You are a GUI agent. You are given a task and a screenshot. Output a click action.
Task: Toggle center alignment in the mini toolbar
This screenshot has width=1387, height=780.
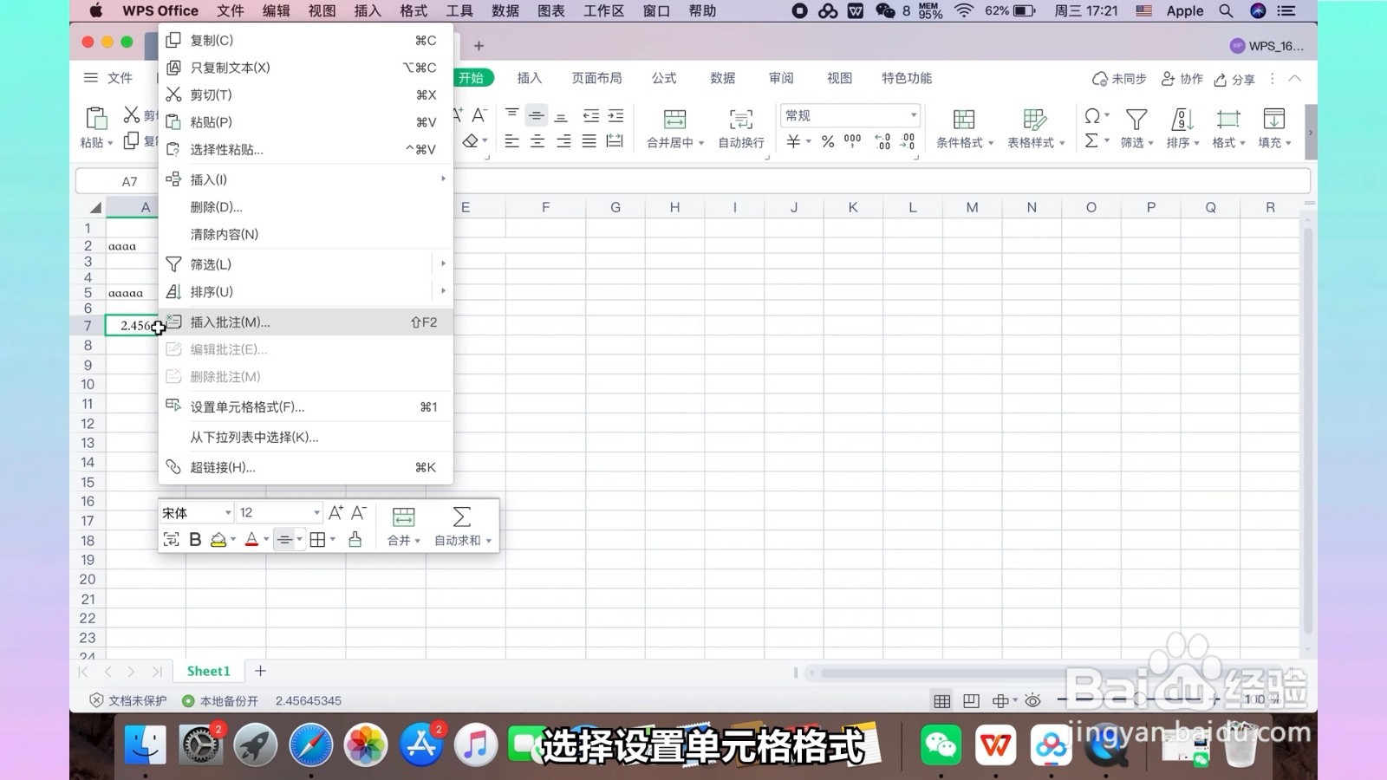286,539
